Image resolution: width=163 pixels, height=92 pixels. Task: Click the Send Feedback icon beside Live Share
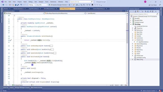pyautogui.click(x=160, y=5)
